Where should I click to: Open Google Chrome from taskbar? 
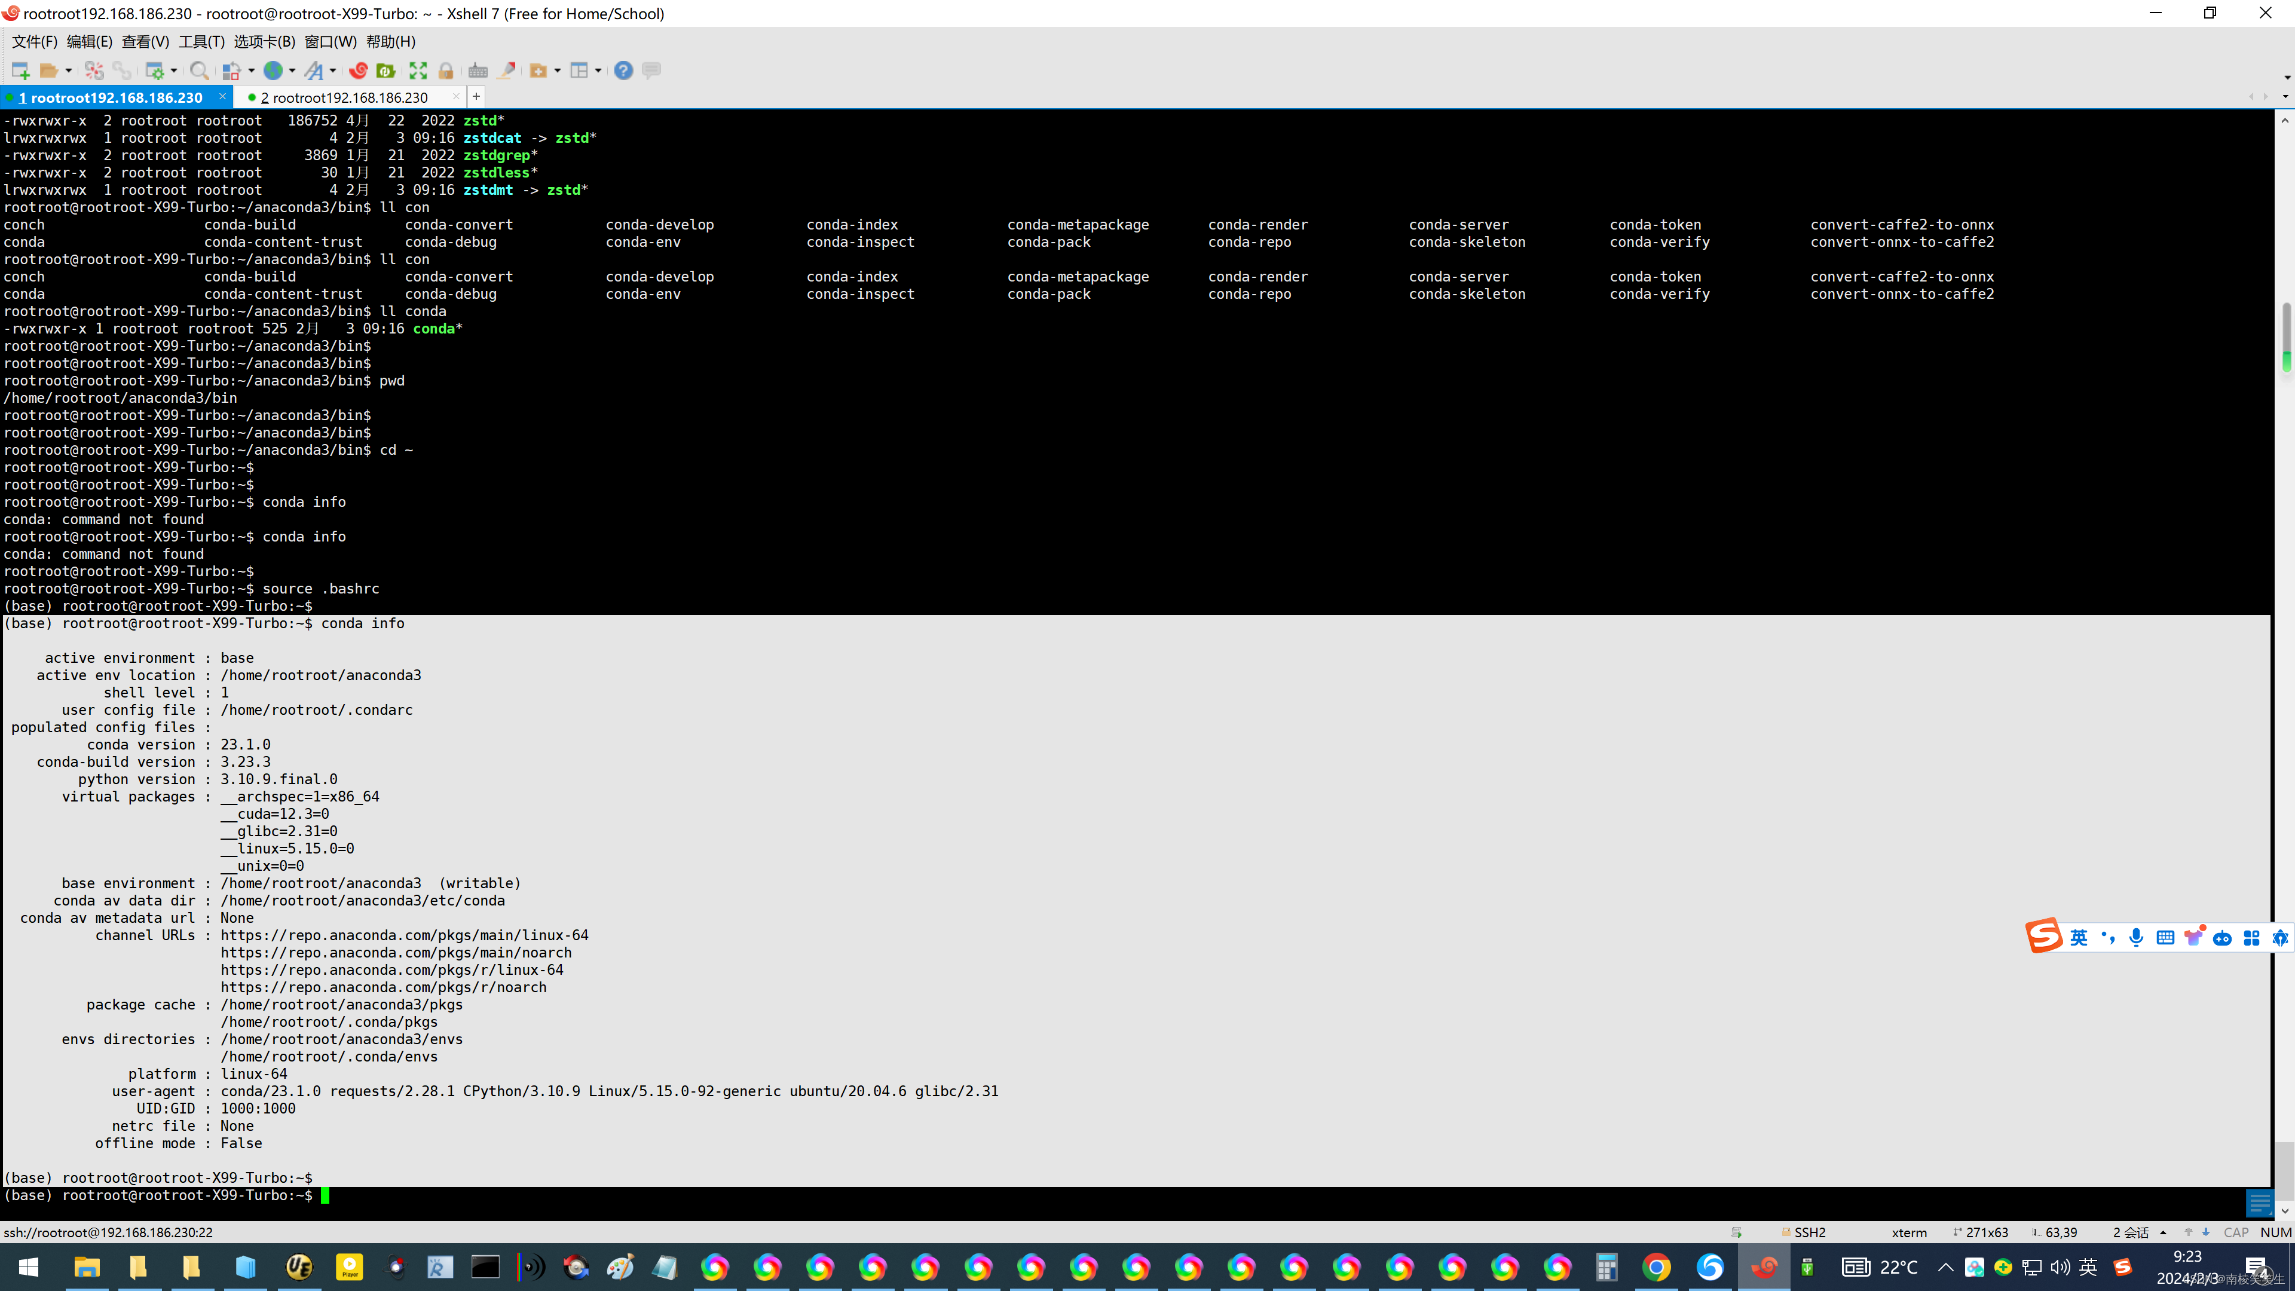[x=1656, y=1267]
